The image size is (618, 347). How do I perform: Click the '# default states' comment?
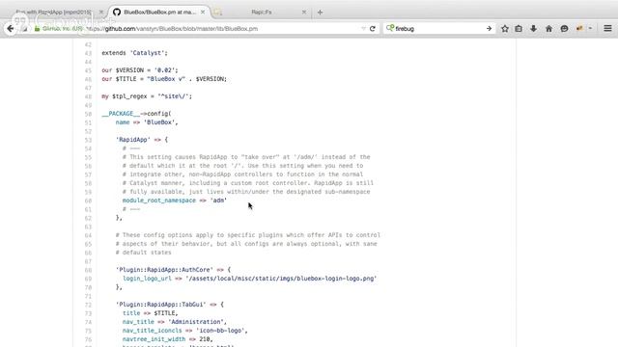144,253
